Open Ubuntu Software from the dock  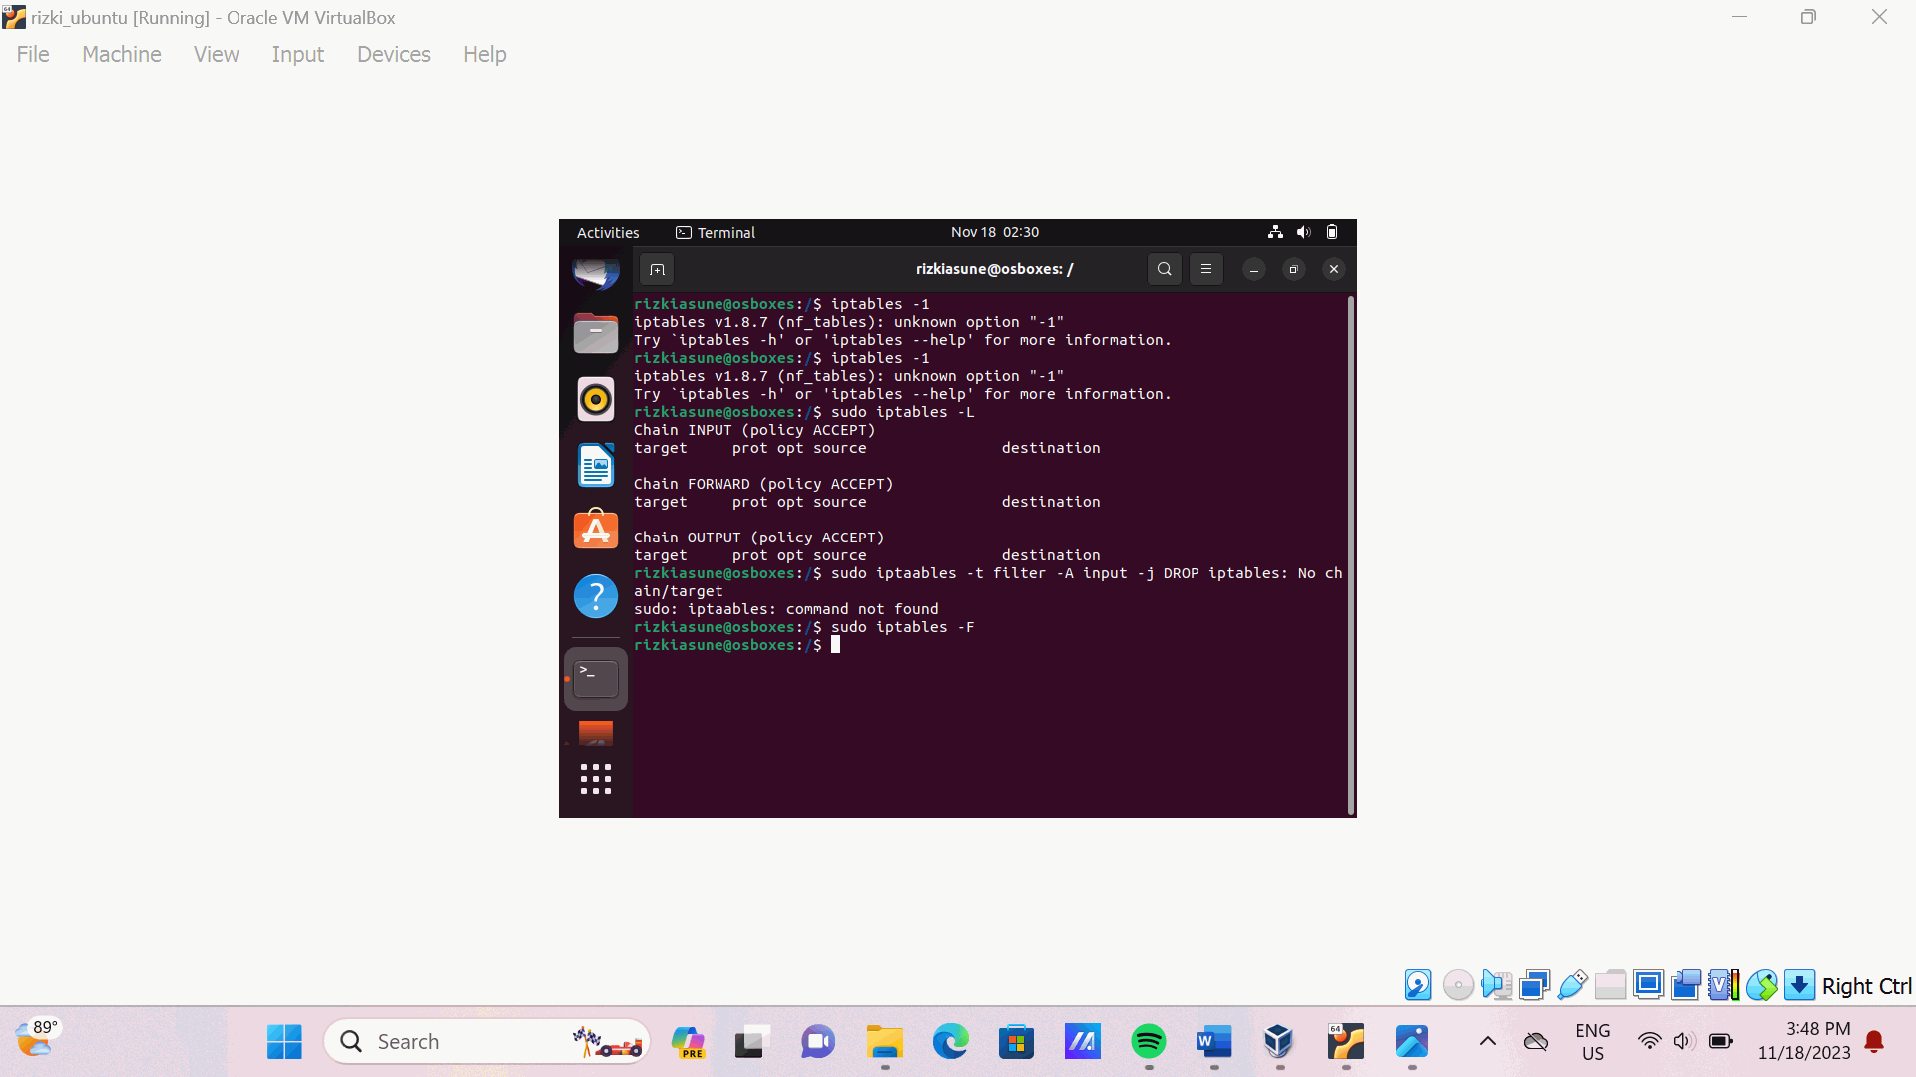(x=596, y=530)
